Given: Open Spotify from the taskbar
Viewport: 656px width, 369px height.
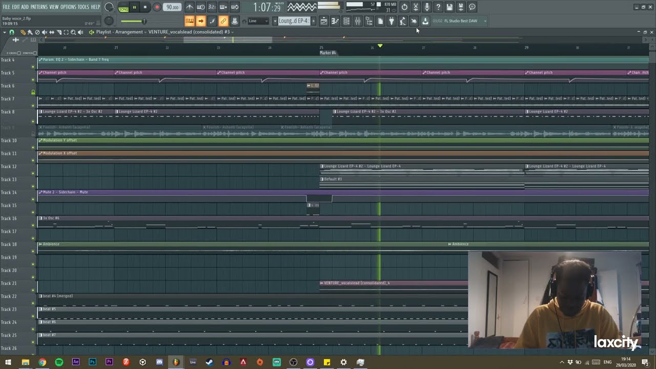Looking at the screenshot, I should click(x=59, y=362).
